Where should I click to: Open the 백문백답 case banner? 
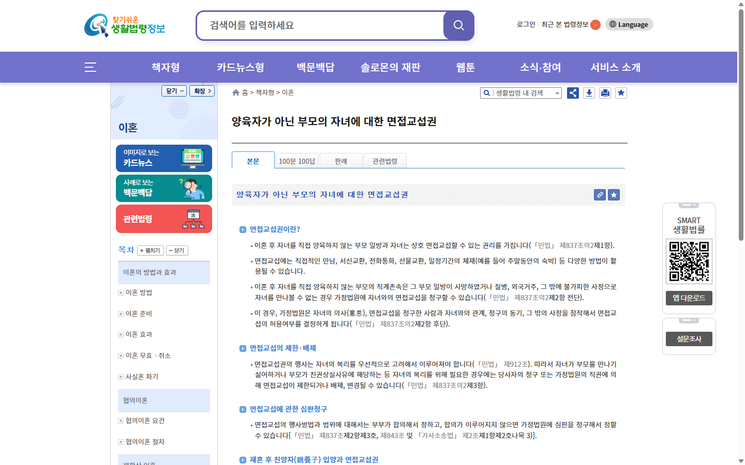point(164,188)
